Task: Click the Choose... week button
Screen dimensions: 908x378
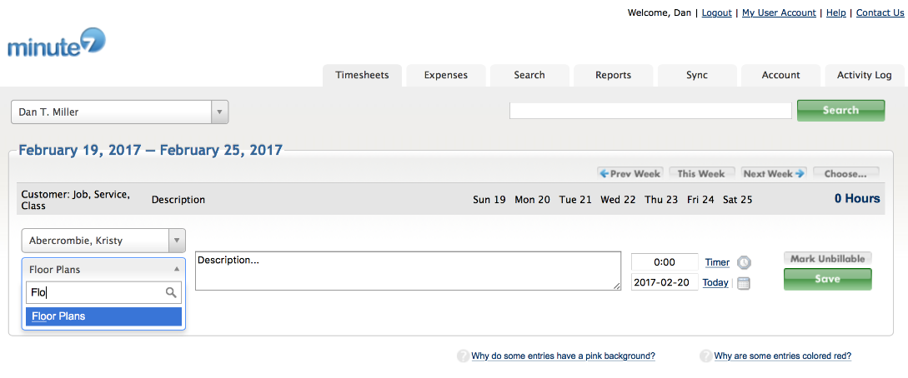Action: tap(845, 173)
